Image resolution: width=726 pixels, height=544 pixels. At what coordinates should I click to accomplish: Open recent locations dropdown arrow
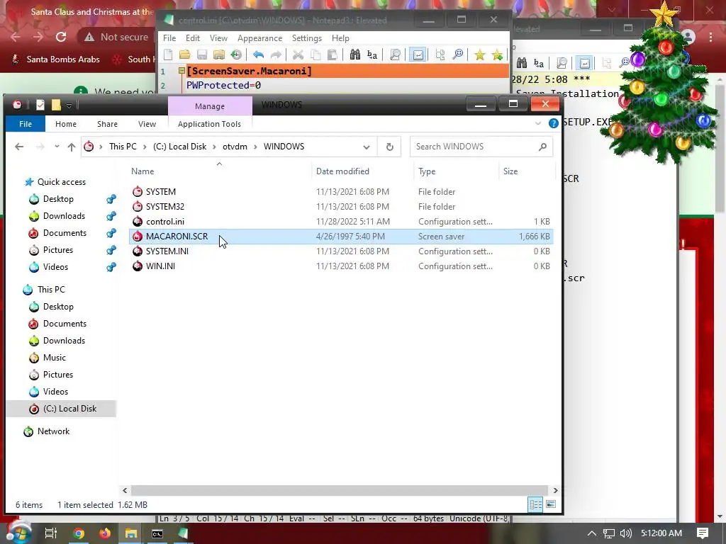(57, 147)
